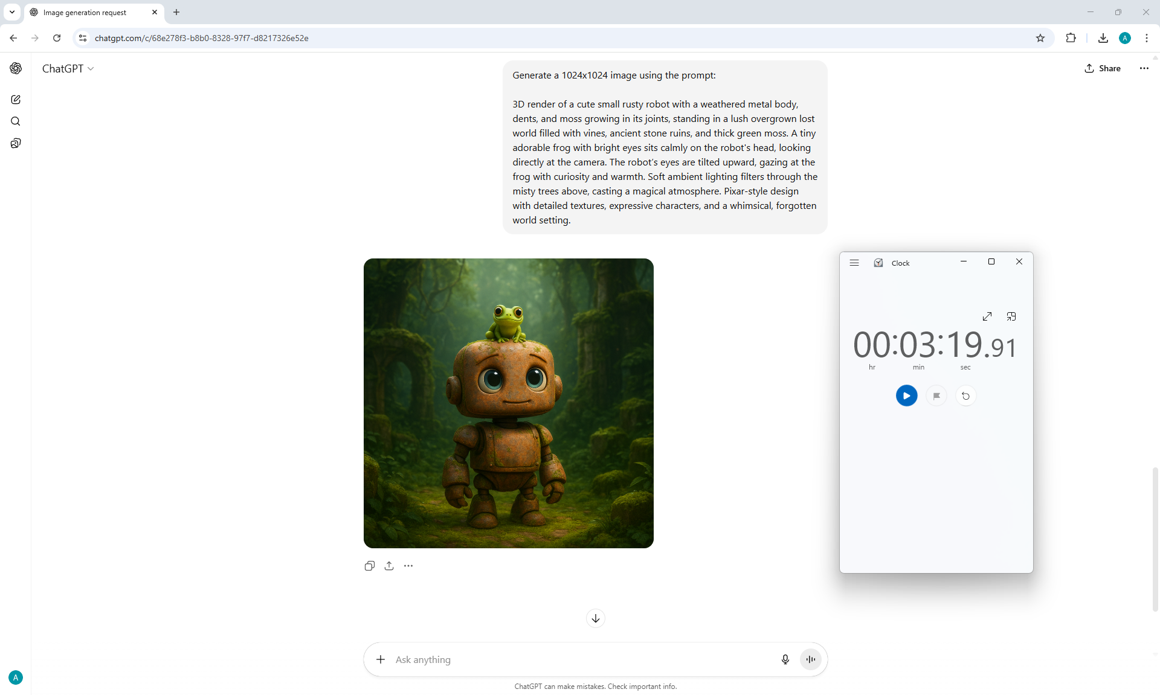
Task: Open the generated robot and frog image
Action: coord(508,403)
